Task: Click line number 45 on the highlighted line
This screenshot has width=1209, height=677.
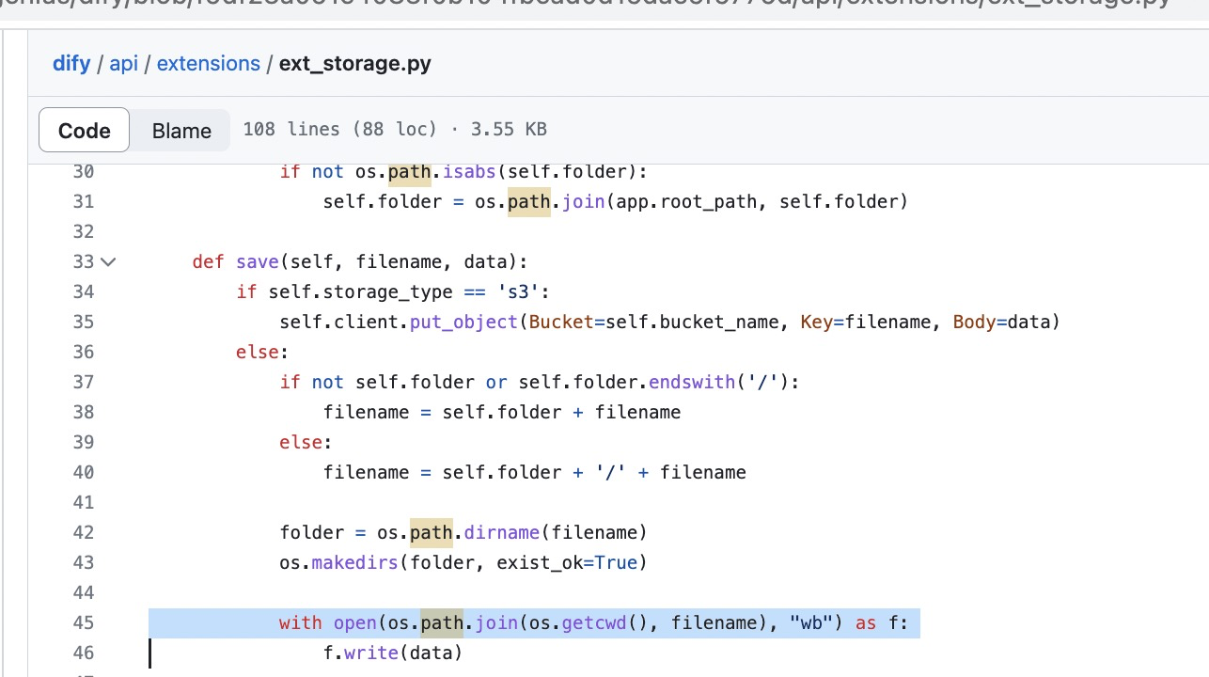Action: coord(83,622)
